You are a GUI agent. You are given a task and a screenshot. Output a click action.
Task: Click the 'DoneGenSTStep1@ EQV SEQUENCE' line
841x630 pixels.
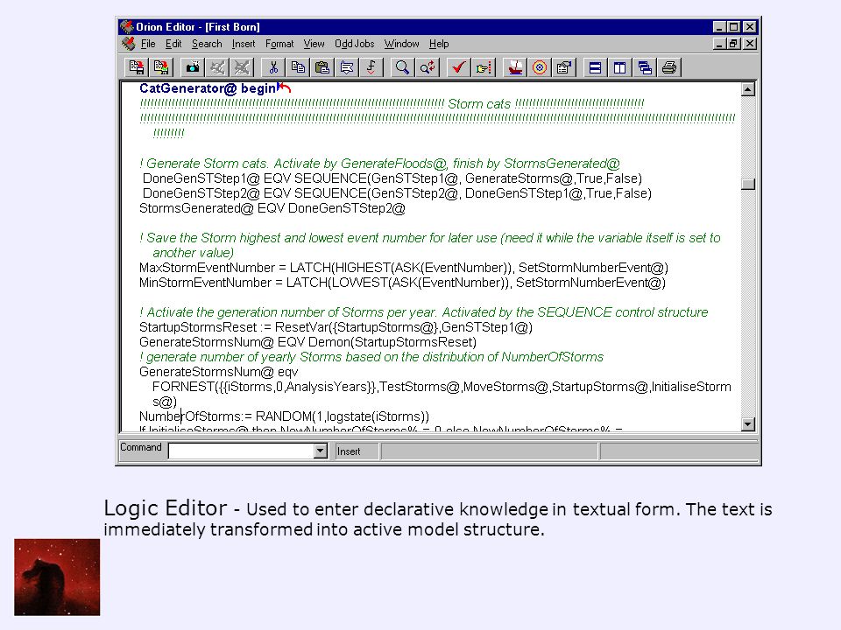point(392,178)
